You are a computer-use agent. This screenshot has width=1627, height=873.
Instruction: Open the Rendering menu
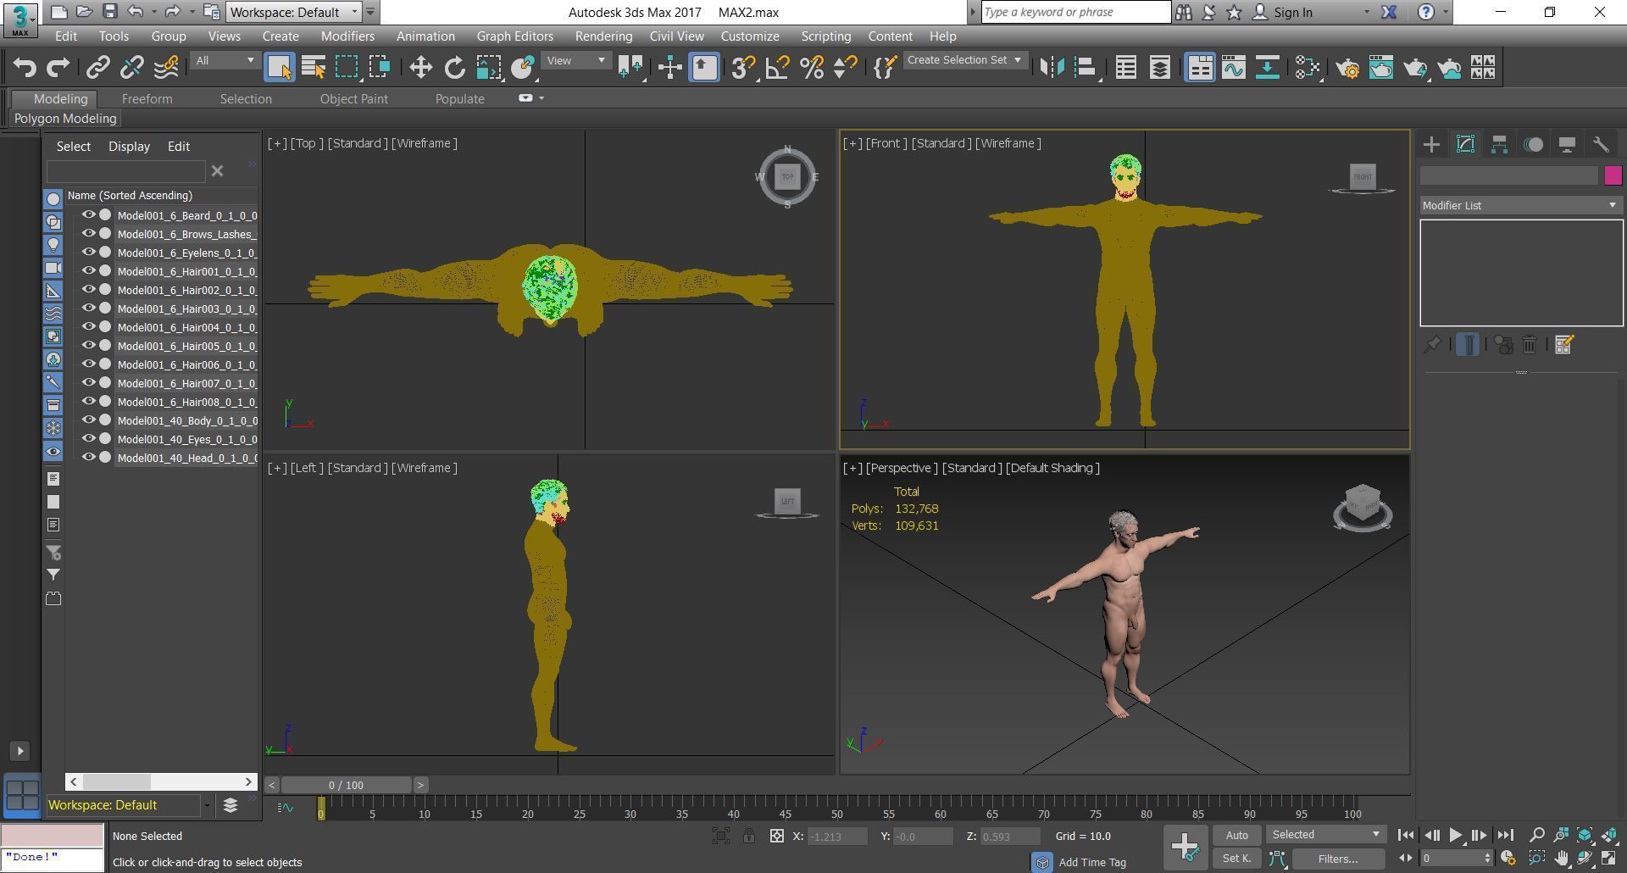pyautogui.click(x=603, y=36)
